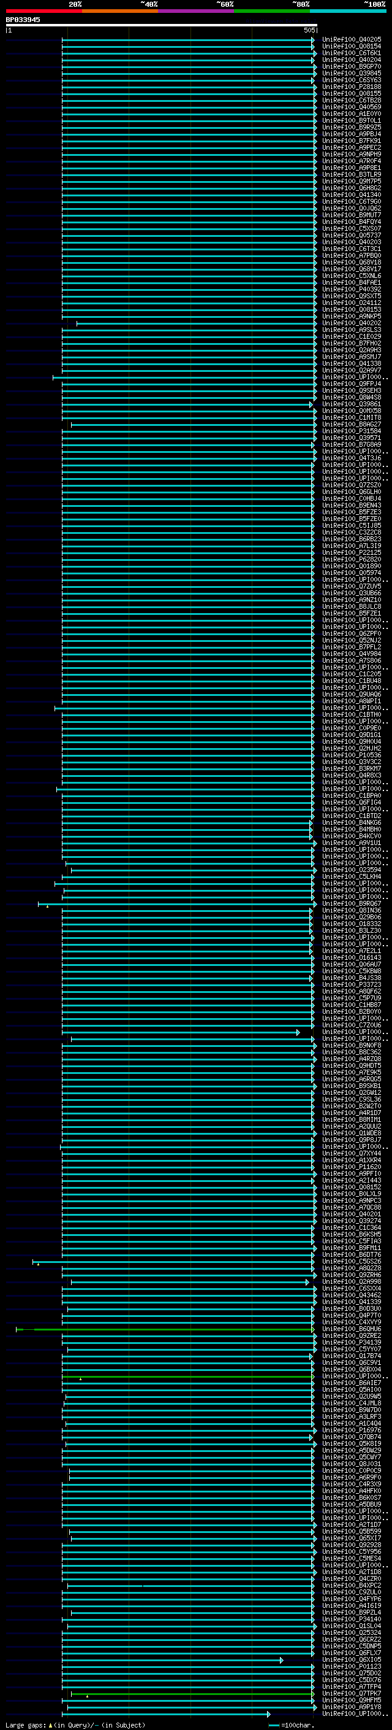Viewport: 392px width, 1730px height.
Task: Click the query name BP033945
Action: coord(23,20)
